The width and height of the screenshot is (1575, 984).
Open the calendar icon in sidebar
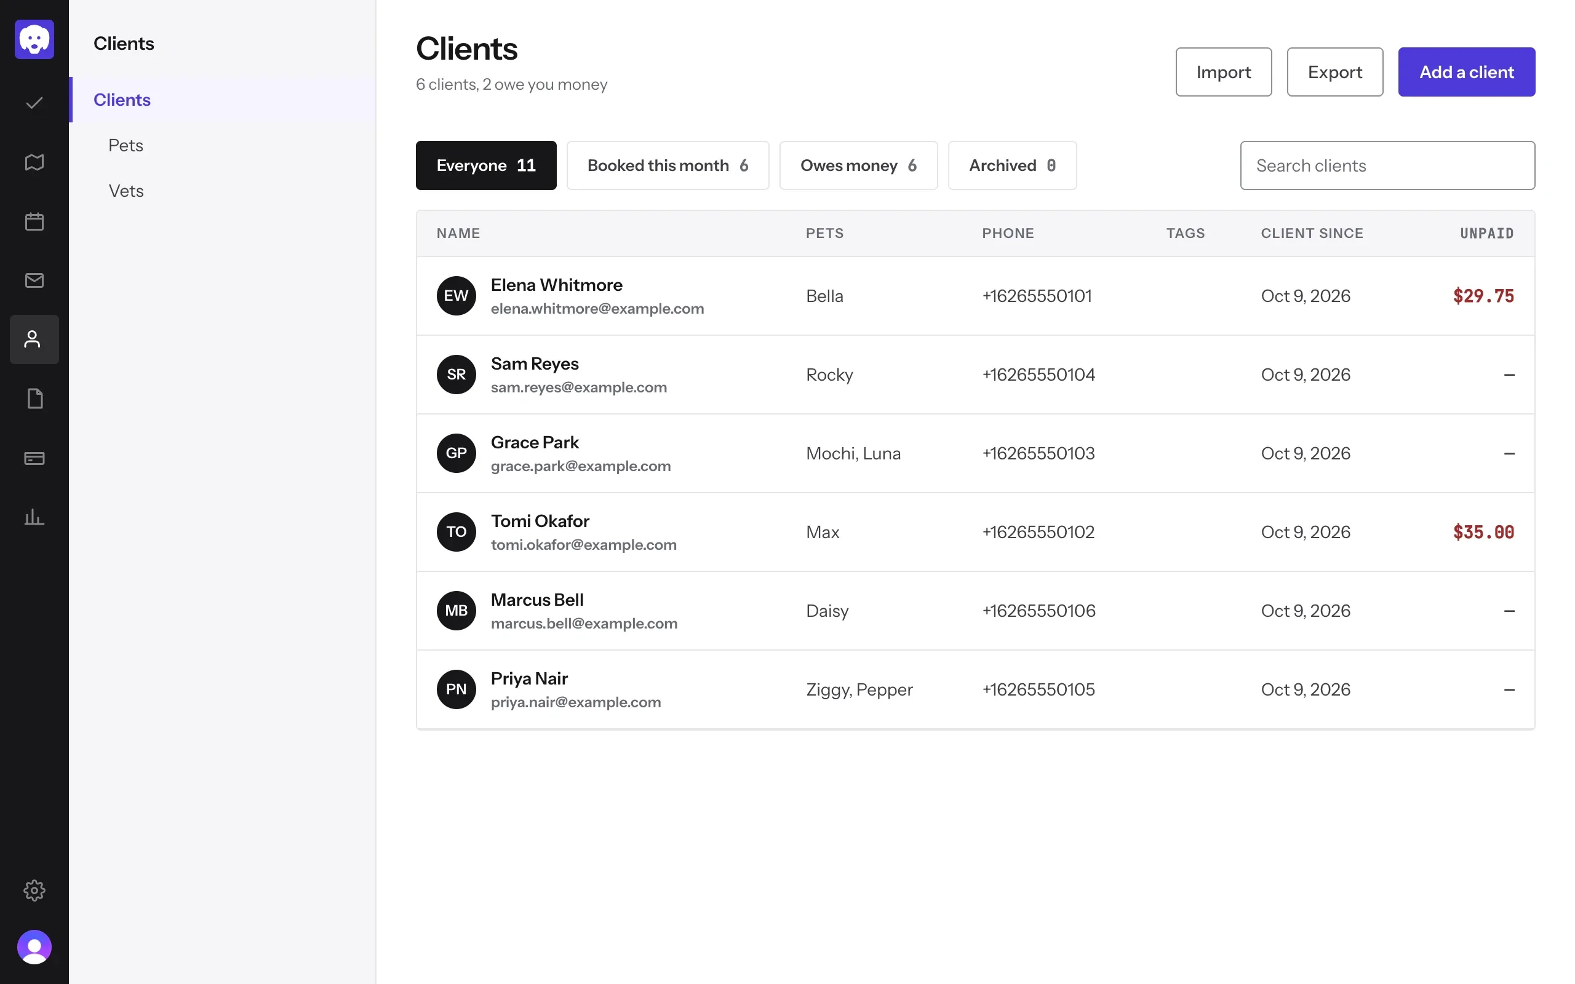(34, 221)
